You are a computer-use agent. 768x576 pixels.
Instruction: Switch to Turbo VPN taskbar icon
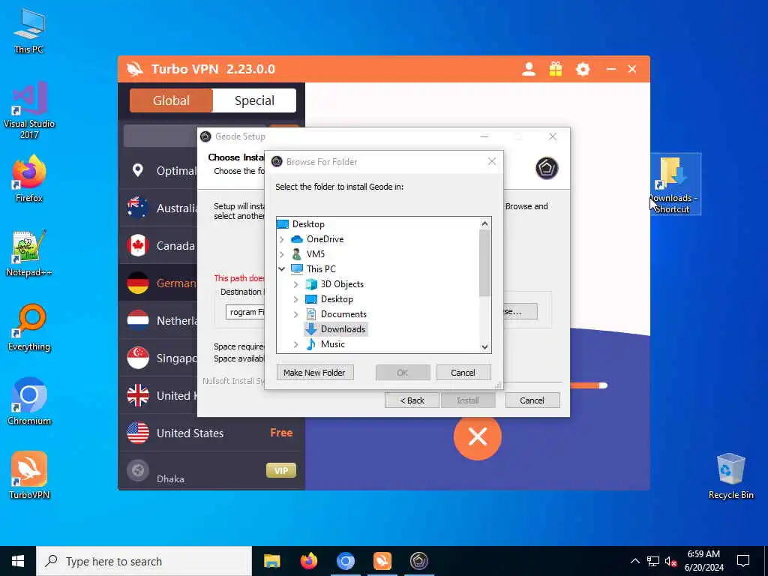click(382, 561)
